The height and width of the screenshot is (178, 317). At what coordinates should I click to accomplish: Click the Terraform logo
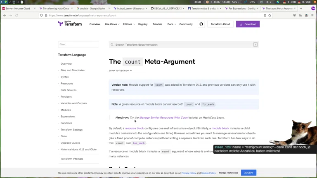(70, 24)
